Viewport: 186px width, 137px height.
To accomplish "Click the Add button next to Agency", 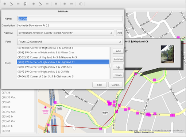I will (x=120, y=33).
